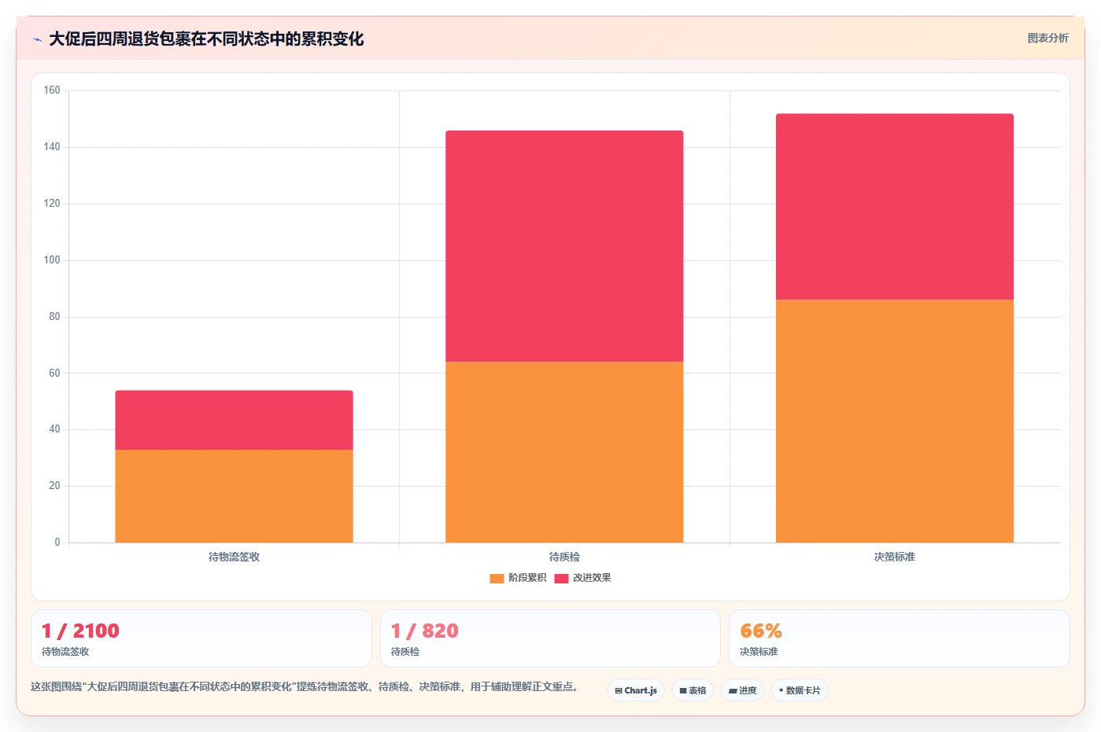
Task: Select the Chart.js tag pill
Action: [636, 690]
